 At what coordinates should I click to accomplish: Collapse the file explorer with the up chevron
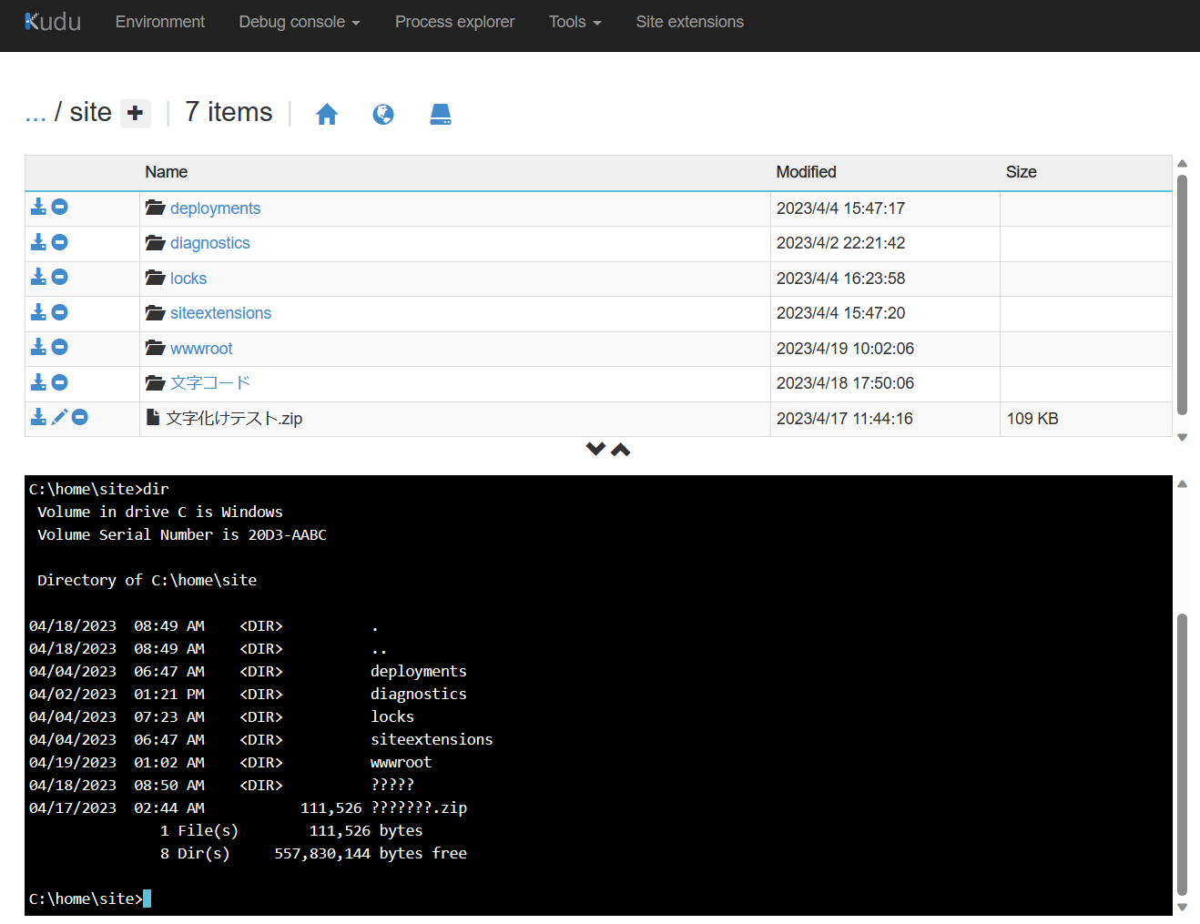click(621, 449)
